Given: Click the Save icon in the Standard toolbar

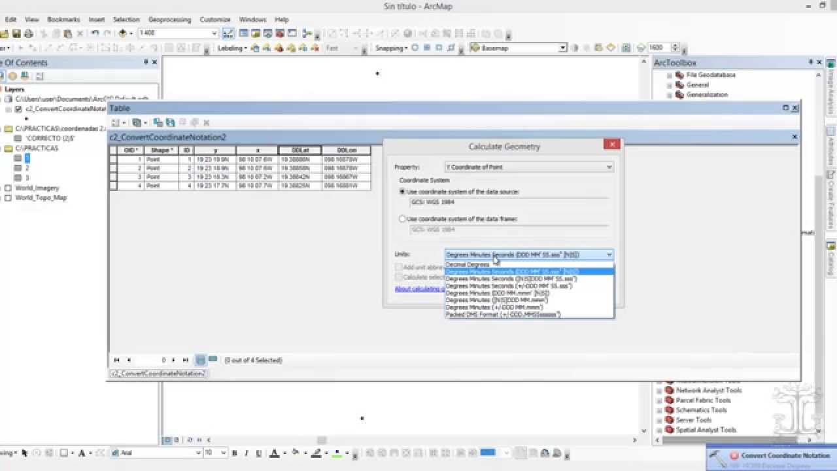Looking at the screenshot, I should tap(16, 33).
